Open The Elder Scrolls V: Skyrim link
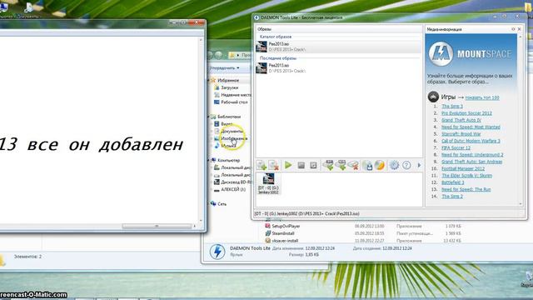This screenshot has width=533, height=300. pyautogui.click(x=466, y=176)
